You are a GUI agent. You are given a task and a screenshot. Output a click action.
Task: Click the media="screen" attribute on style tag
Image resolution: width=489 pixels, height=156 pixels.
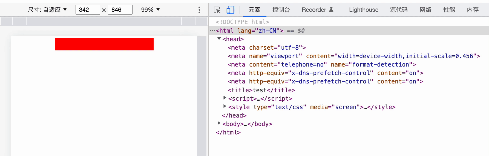[x=335, y=107]
